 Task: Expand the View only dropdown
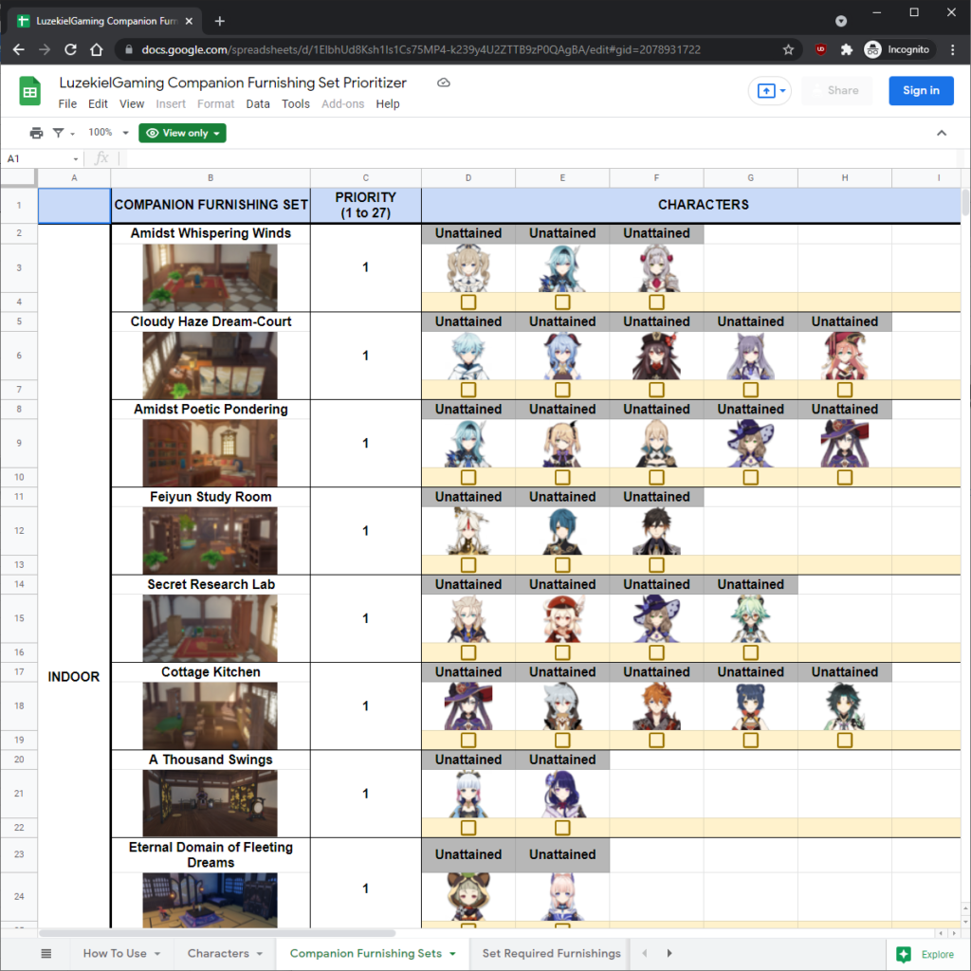(x=181, y=133)
